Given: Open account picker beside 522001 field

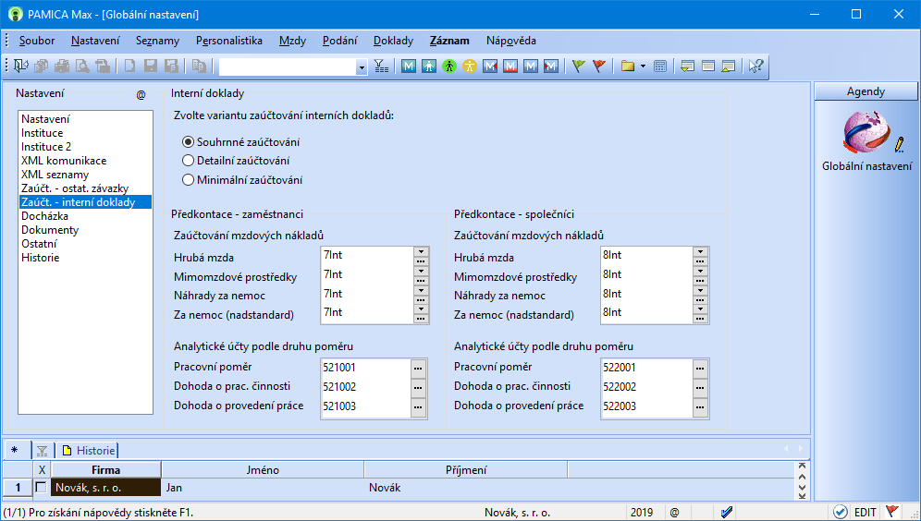Looking at the screenshot, I should tap(700, 368).
